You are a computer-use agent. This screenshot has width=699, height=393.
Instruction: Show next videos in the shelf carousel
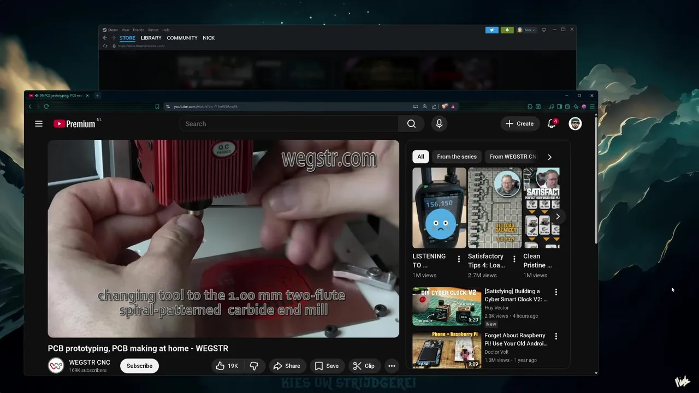558,217
